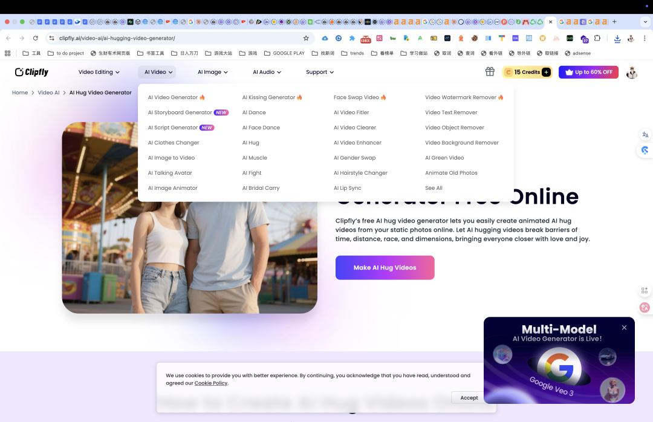653x422 pixels.
Task: Select AI Image to Video
Action: coord(171,158)
